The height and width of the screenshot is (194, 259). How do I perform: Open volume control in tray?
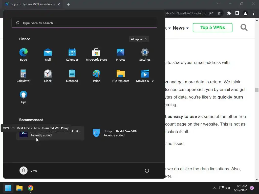pyautogui.click(x=228, y=188)
